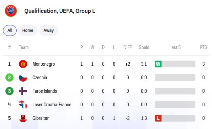Click the Montenegro flag icon
212x129 pixels.
(x=23, y=64)
